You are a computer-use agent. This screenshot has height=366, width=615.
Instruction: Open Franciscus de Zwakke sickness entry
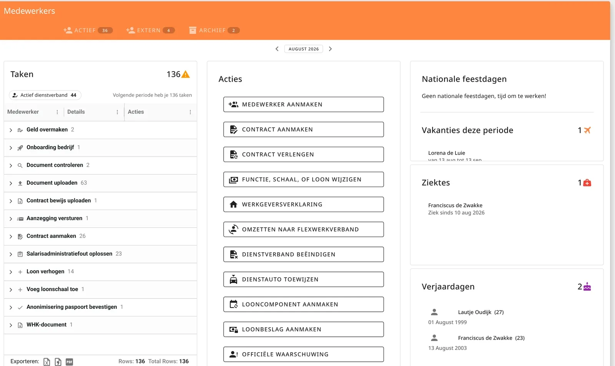tap(456, 209)
